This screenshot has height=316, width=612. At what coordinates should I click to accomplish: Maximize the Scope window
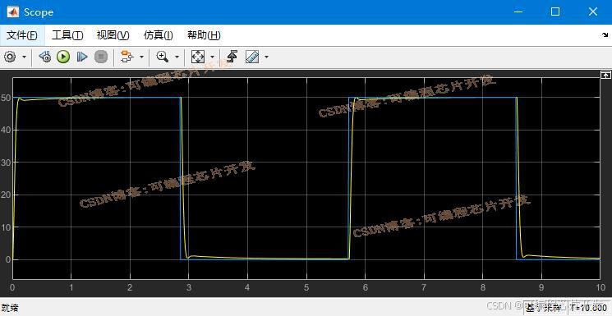[555, 11]
